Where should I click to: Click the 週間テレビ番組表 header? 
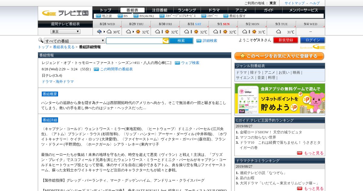(65, 24)
